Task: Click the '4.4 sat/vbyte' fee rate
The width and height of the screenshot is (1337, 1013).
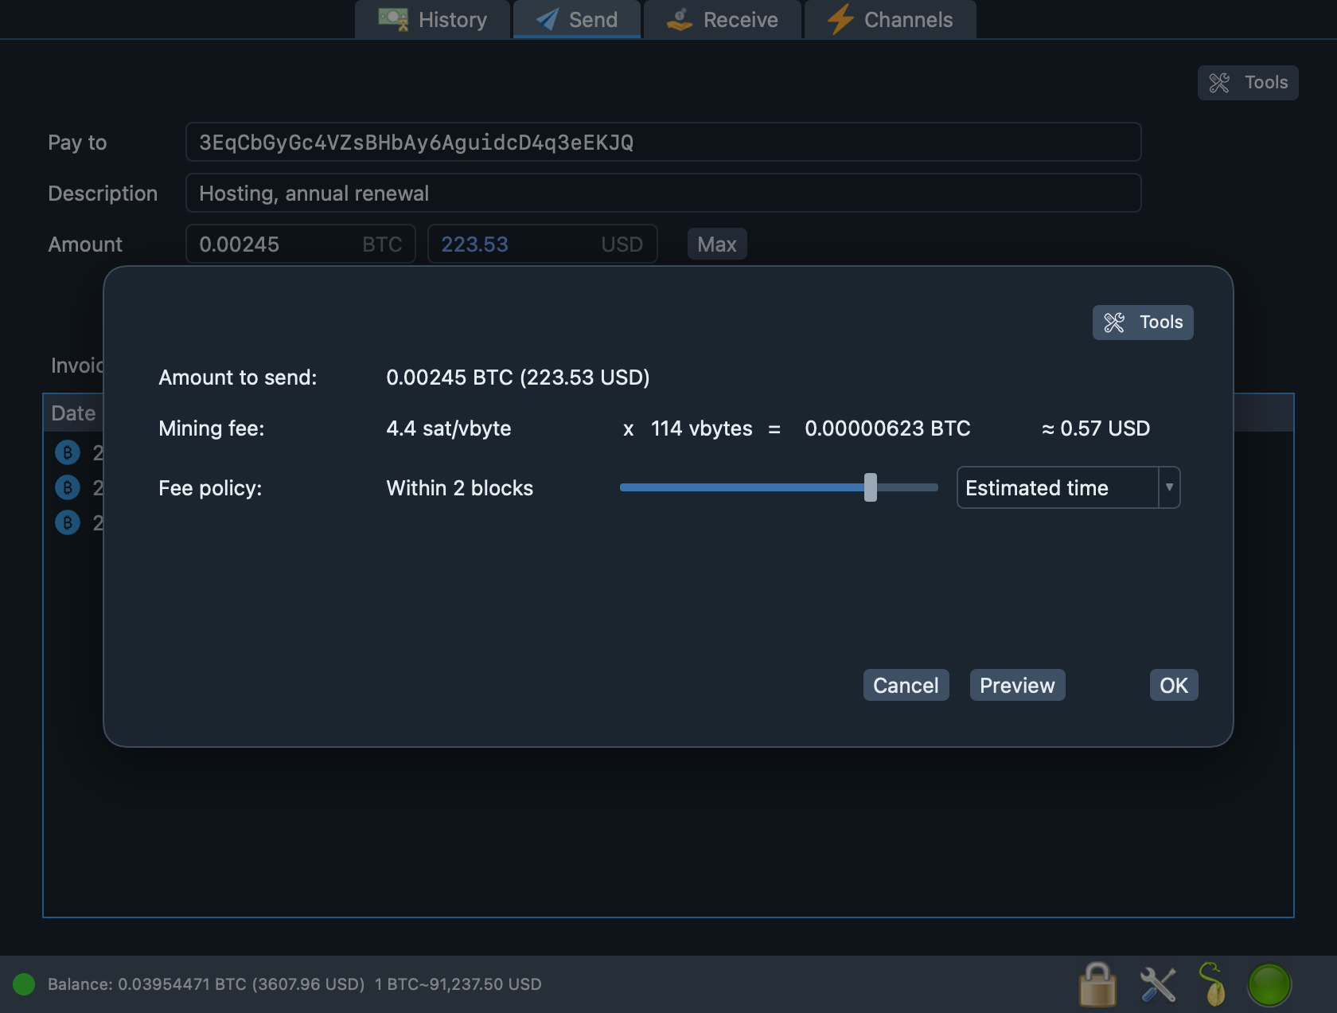Action: 449,428
